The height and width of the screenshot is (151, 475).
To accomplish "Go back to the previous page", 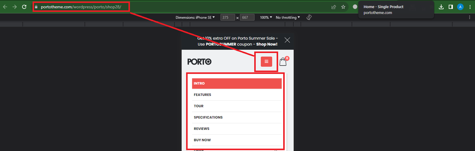I will 5,7.
